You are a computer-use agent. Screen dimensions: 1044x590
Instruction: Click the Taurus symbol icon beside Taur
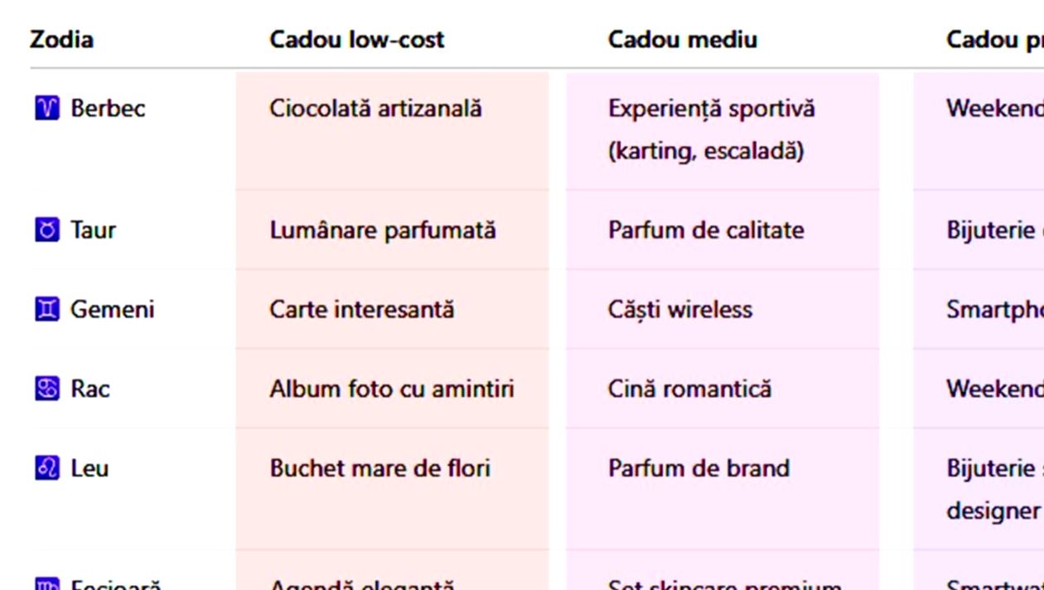47,230
